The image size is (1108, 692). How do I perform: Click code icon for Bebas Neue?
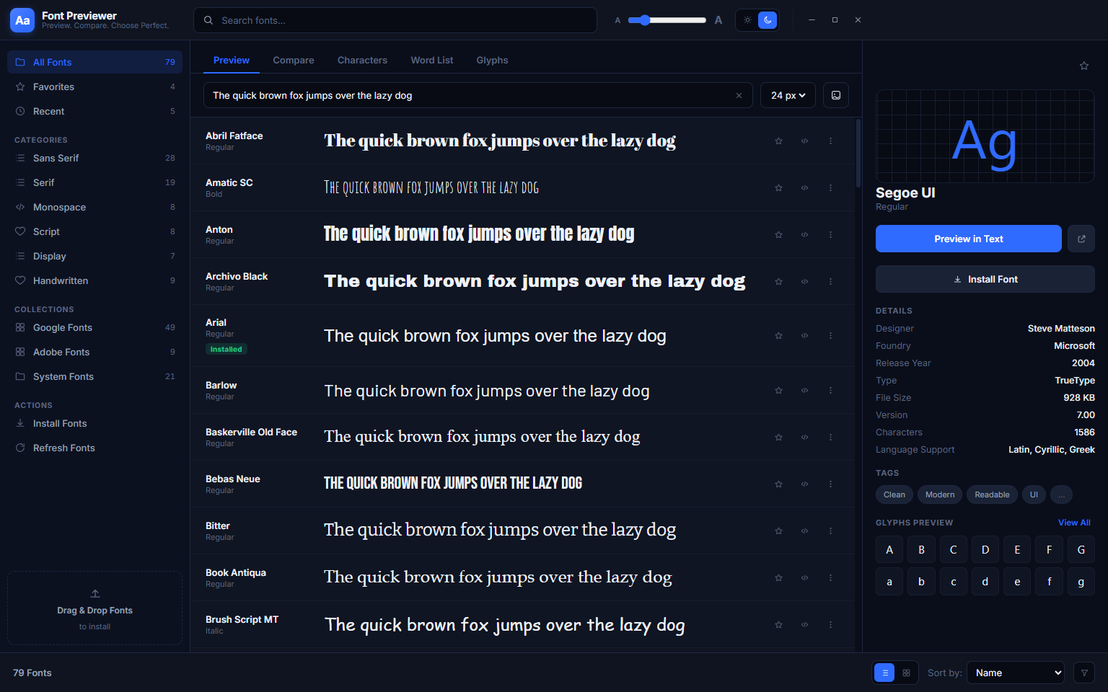point(804,484)
